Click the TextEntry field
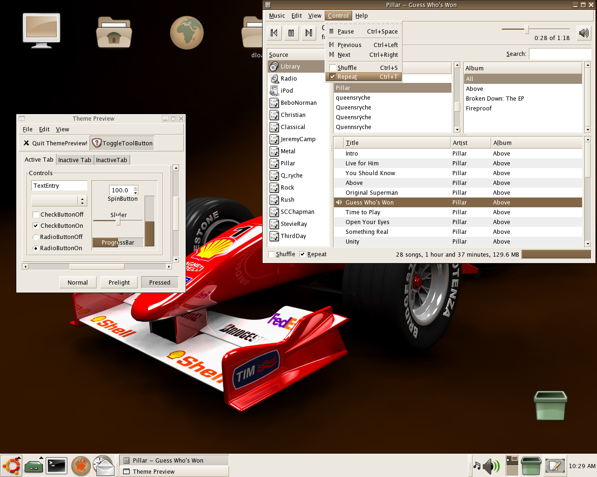The width and height of the screenshot is (597, 477). (x=59, y=186)
